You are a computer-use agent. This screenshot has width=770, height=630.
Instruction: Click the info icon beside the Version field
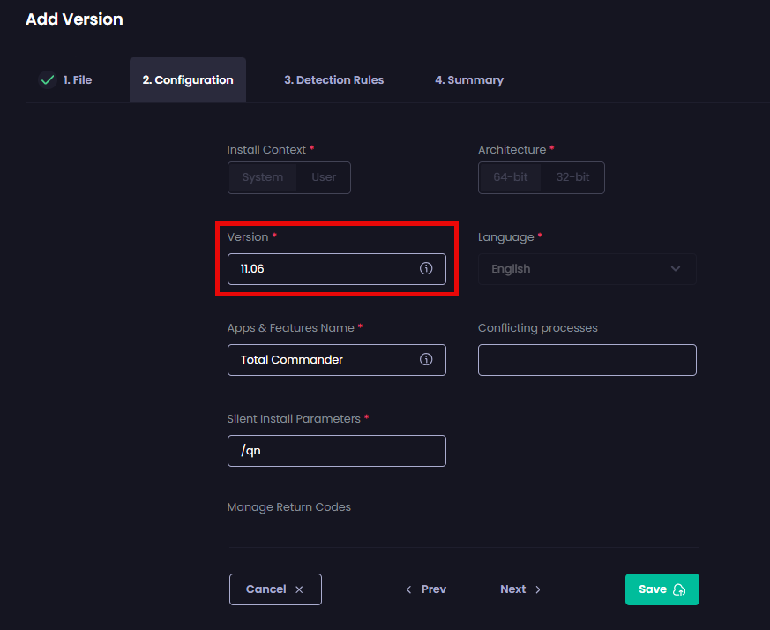click(x=426, y=269)
